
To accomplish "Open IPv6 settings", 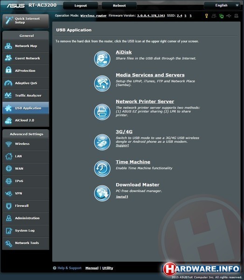I will tap(26, 181).
